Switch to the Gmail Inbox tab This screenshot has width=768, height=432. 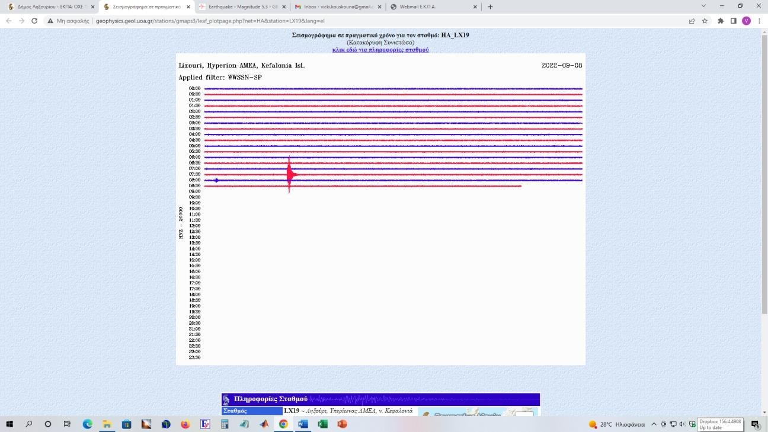(x=335, y=7)
